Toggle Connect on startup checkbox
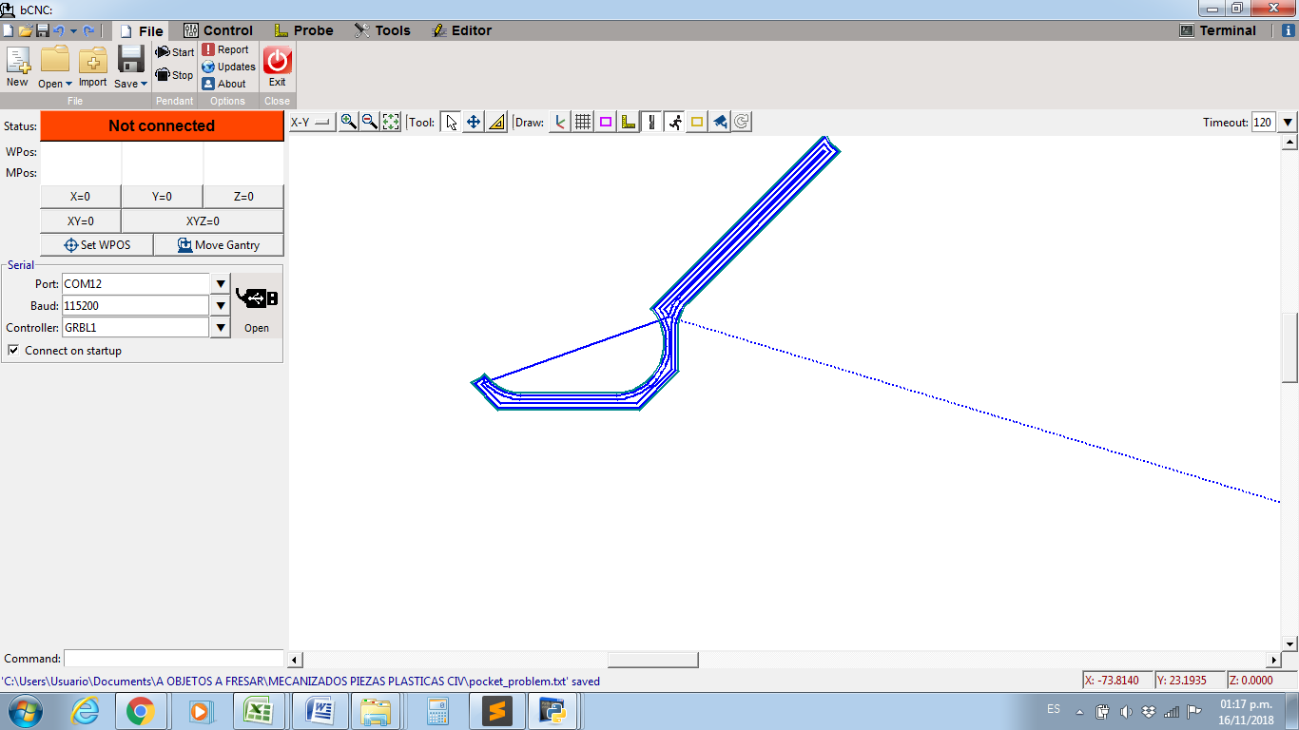This screenshot has height=730, width=1299. [13, 351]
